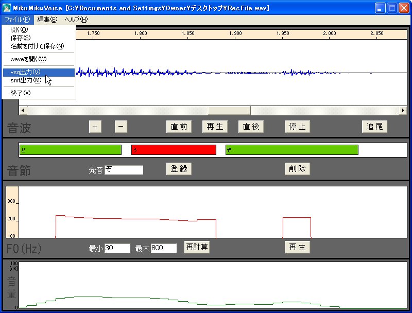This screenshot has height=313, width=412.
Task: Click the waveform horizontal scrollbar thumb
Action: [229, 111]
